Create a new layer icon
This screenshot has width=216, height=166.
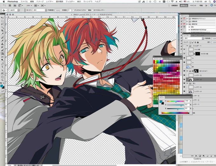(211, 156)
